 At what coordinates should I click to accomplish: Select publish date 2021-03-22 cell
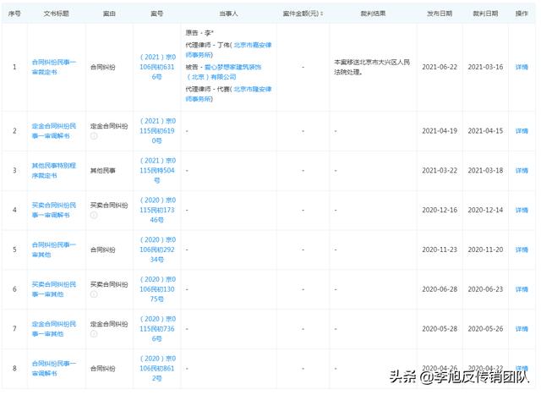(440, 171)
